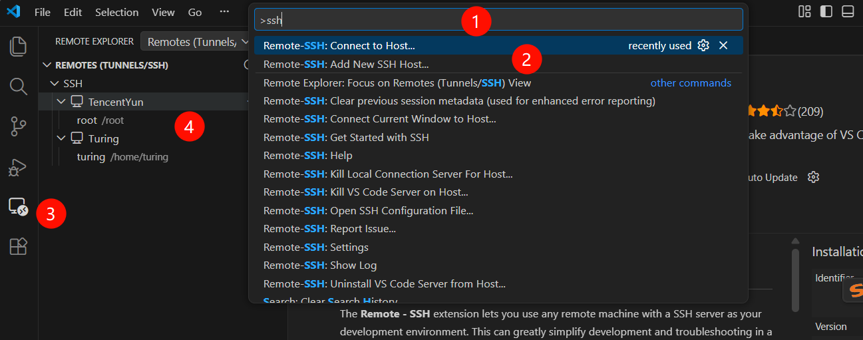Click the TencentYun host monitor icon

[x=77, y=102]
